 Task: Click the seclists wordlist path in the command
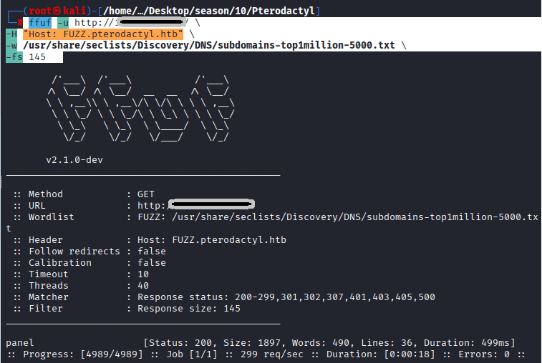click(208, 46)
